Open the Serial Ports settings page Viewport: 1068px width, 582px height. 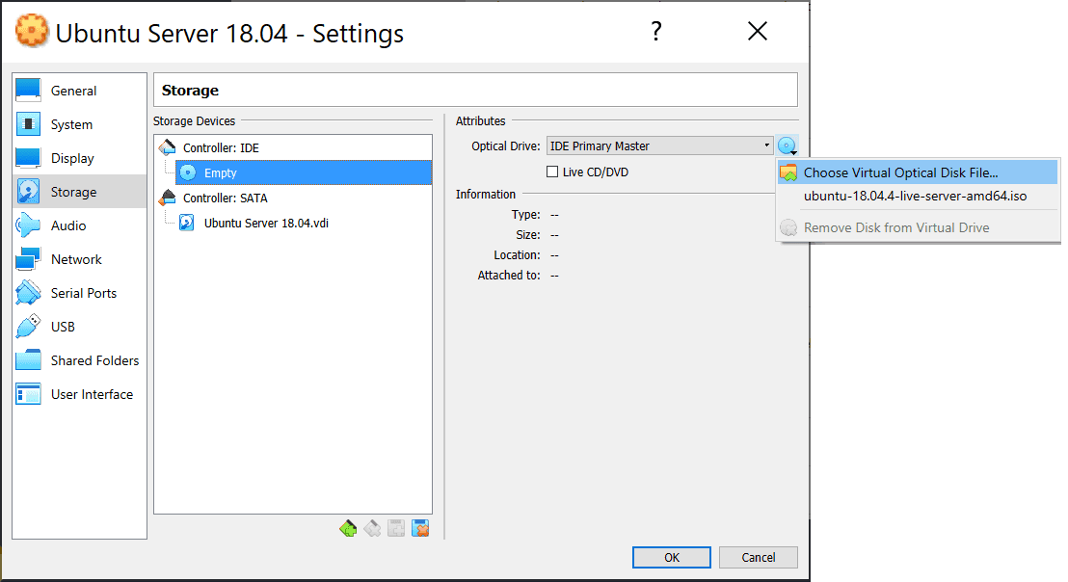pyautogui.click(x=82, y=292)
